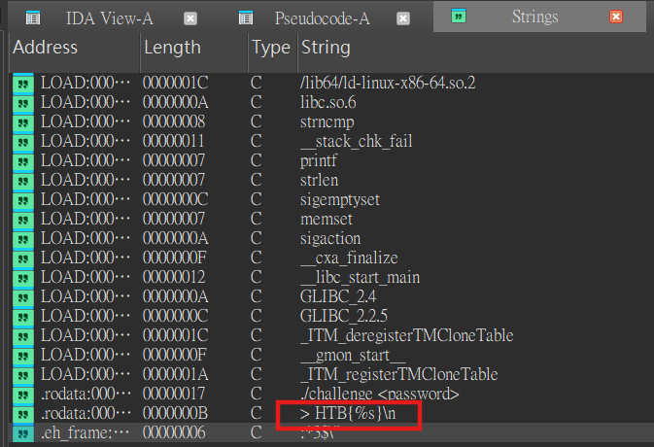Click length value 00000011
Viewport: 654px width, 447px height.
[x=173, y=141]
